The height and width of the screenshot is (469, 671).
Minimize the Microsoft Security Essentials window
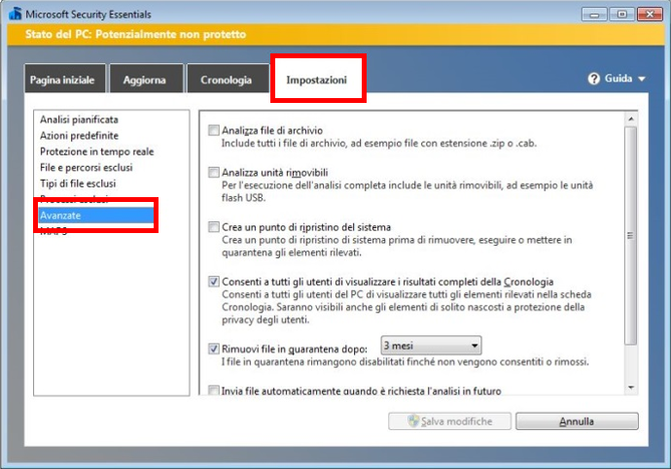pyautogui.click(x=594, y=15)
